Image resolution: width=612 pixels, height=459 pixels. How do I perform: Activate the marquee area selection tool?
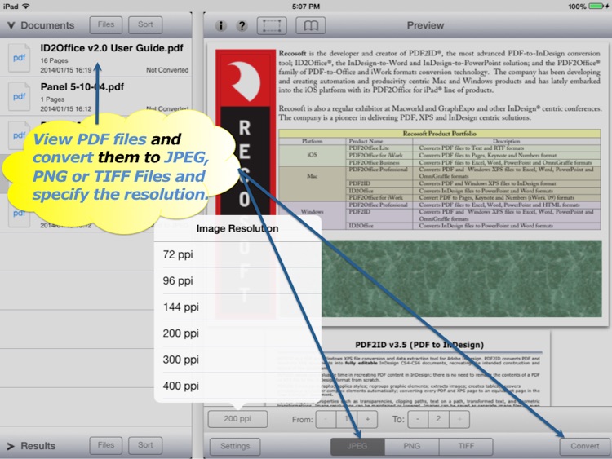click(272, 26)
